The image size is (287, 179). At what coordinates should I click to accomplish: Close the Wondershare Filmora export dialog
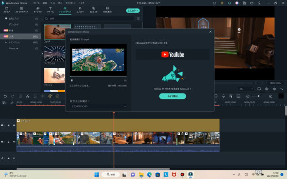[x=210, y=32]
